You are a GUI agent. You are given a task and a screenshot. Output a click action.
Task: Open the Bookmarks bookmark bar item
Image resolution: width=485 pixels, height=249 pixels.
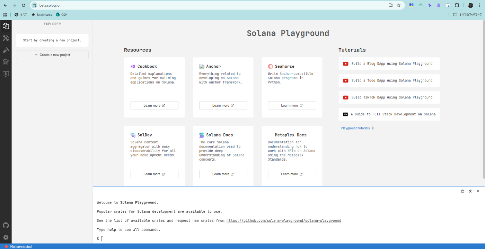pos(42,15)
